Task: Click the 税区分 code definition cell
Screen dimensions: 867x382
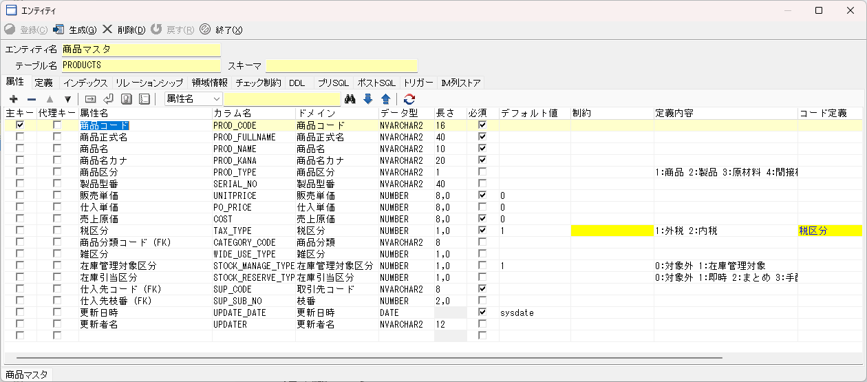Action: [x=830, y=231]
